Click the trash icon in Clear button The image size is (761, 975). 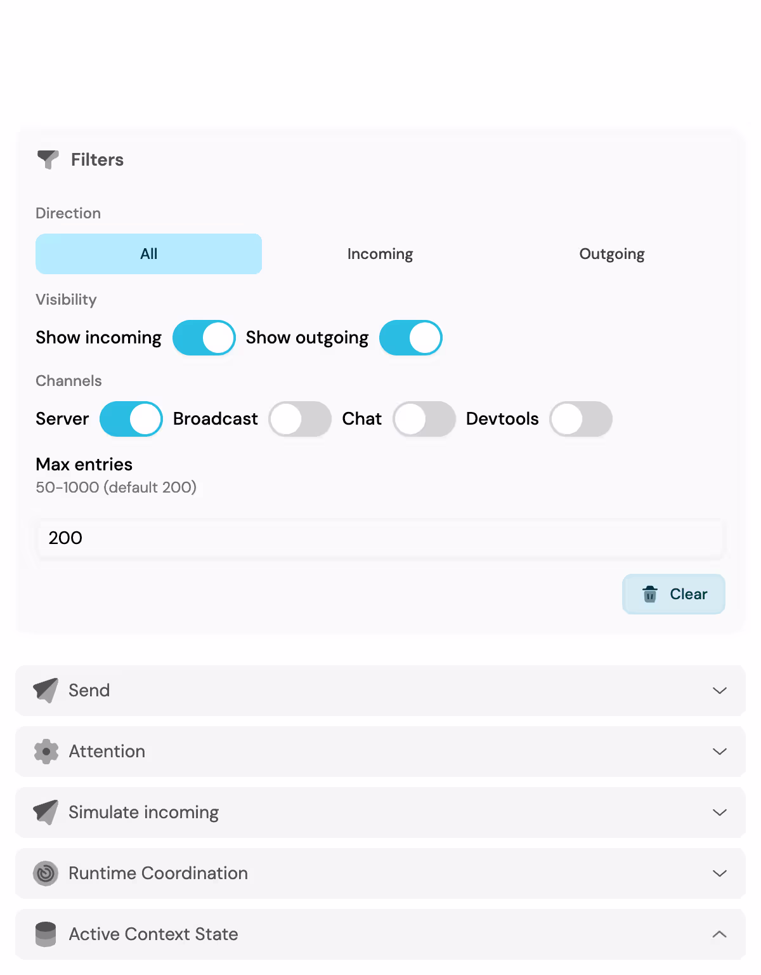tap(650, 594)
